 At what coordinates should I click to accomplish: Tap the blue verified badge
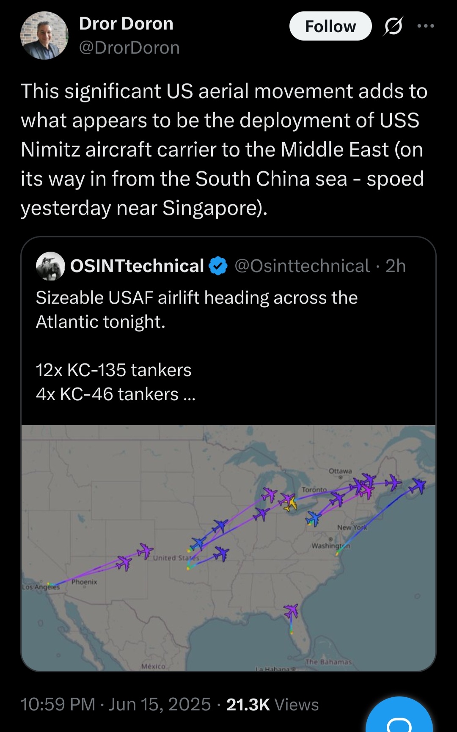tap(218, 266)
